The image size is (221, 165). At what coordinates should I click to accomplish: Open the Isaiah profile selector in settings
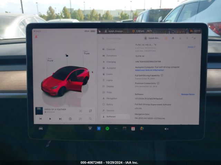pos(152,38)
